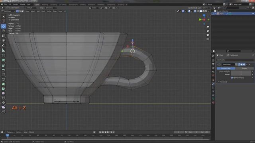
Task: Enable face select mode
Action: [x=22, y=11]
